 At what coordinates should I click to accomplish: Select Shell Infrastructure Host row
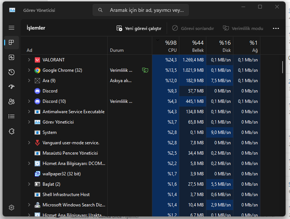click(141, 195)
